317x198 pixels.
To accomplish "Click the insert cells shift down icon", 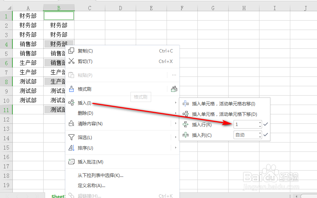I will tap(186, 114).
